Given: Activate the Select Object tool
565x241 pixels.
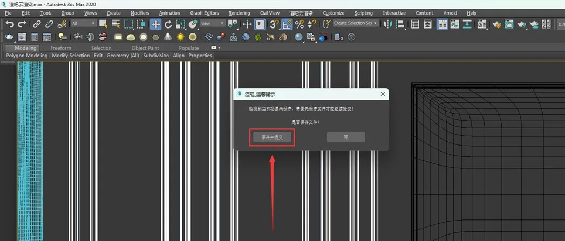Looking at the screenshot, I should point(104,24).
